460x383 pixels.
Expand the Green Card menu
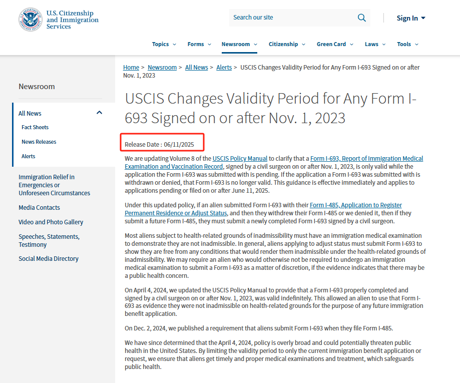coord(335,44)
